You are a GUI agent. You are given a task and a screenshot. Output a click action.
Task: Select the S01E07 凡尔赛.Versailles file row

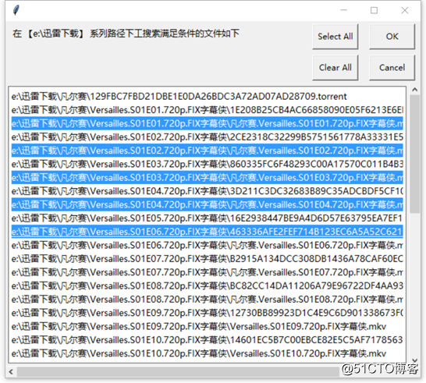(208, 272)
